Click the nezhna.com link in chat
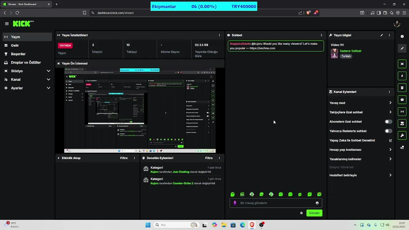 click(262, 48)
